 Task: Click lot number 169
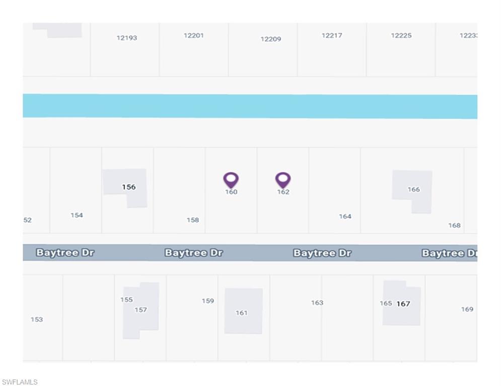pos(467,310)
